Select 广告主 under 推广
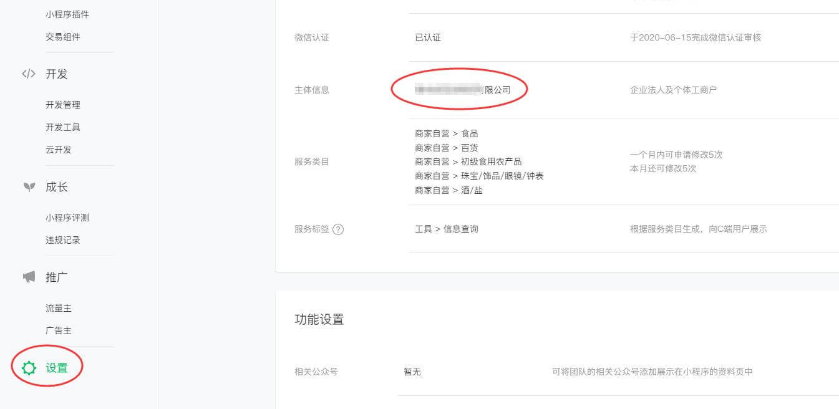Screen dimensions: 839x409 pyautogui.click(x=59, y=330)
